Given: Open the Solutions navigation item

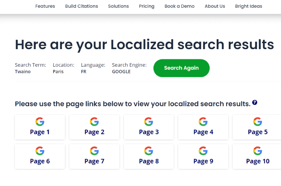Looking at the screenshot, I should pyautogui.click(x=118, y=6).
